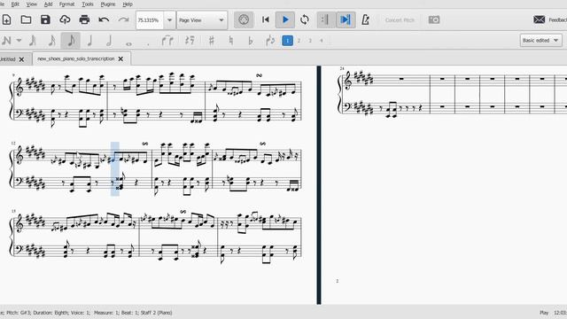The image size is (567, 319).
Task: Flip note stem direction
Action: click(270, 41)
